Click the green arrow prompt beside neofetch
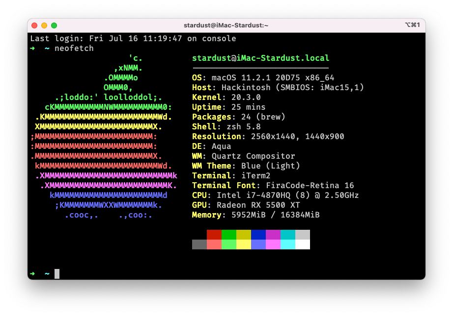Image resolution: width=453 pixels, height=316 pixels. (32, 49)
